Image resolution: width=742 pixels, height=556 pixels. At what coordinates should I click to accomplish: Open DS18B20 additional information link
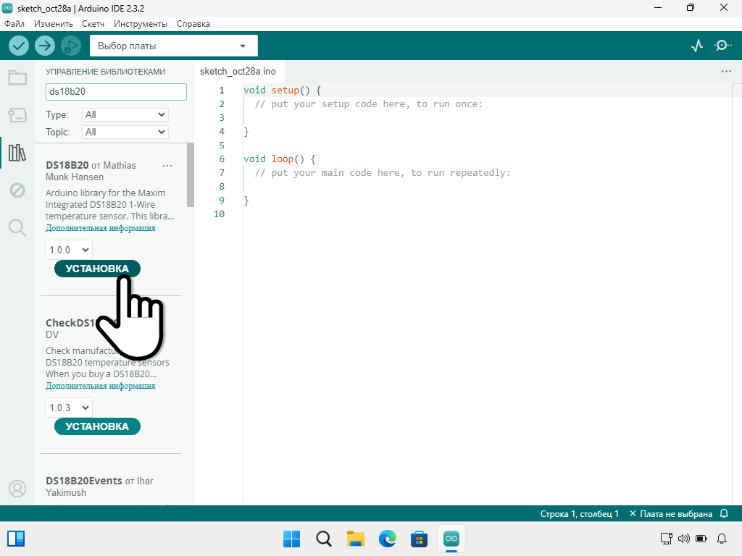pyautogui.click(x=100, y=228)
